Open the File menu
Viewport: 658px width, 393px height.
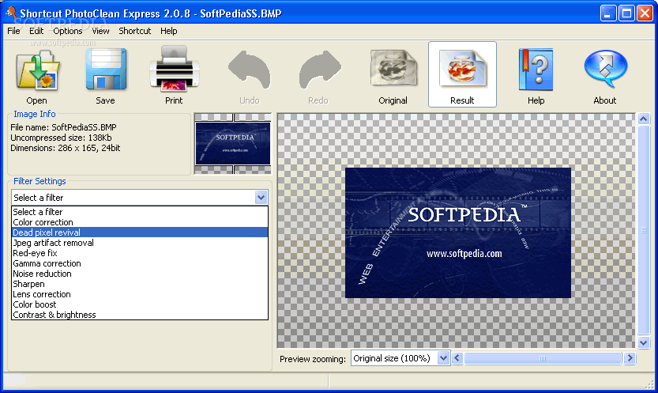[x=13, y=31]
